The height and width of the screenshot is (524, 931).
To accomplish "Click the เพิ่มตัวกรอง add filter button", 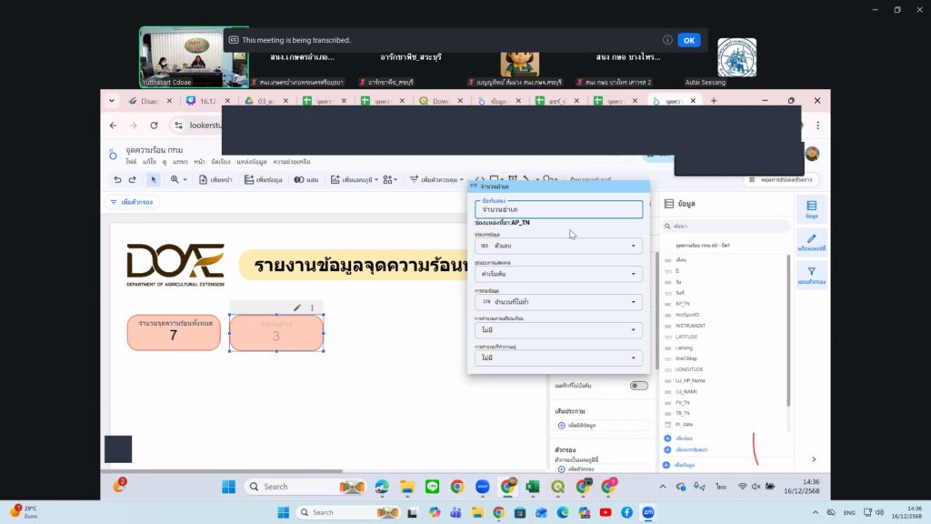I will pos(131,202).
